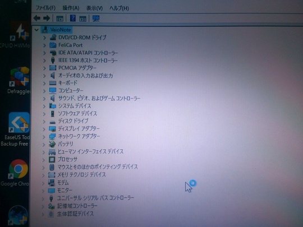The image size is (303, 227).
Task: Click the FeliCa Port icon
Action: [53, 45]
